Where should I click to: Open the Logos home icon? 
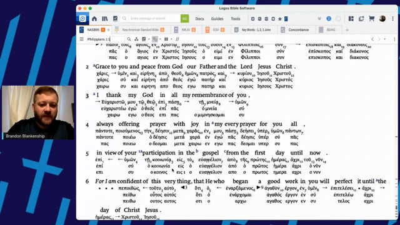click(94, 19)
